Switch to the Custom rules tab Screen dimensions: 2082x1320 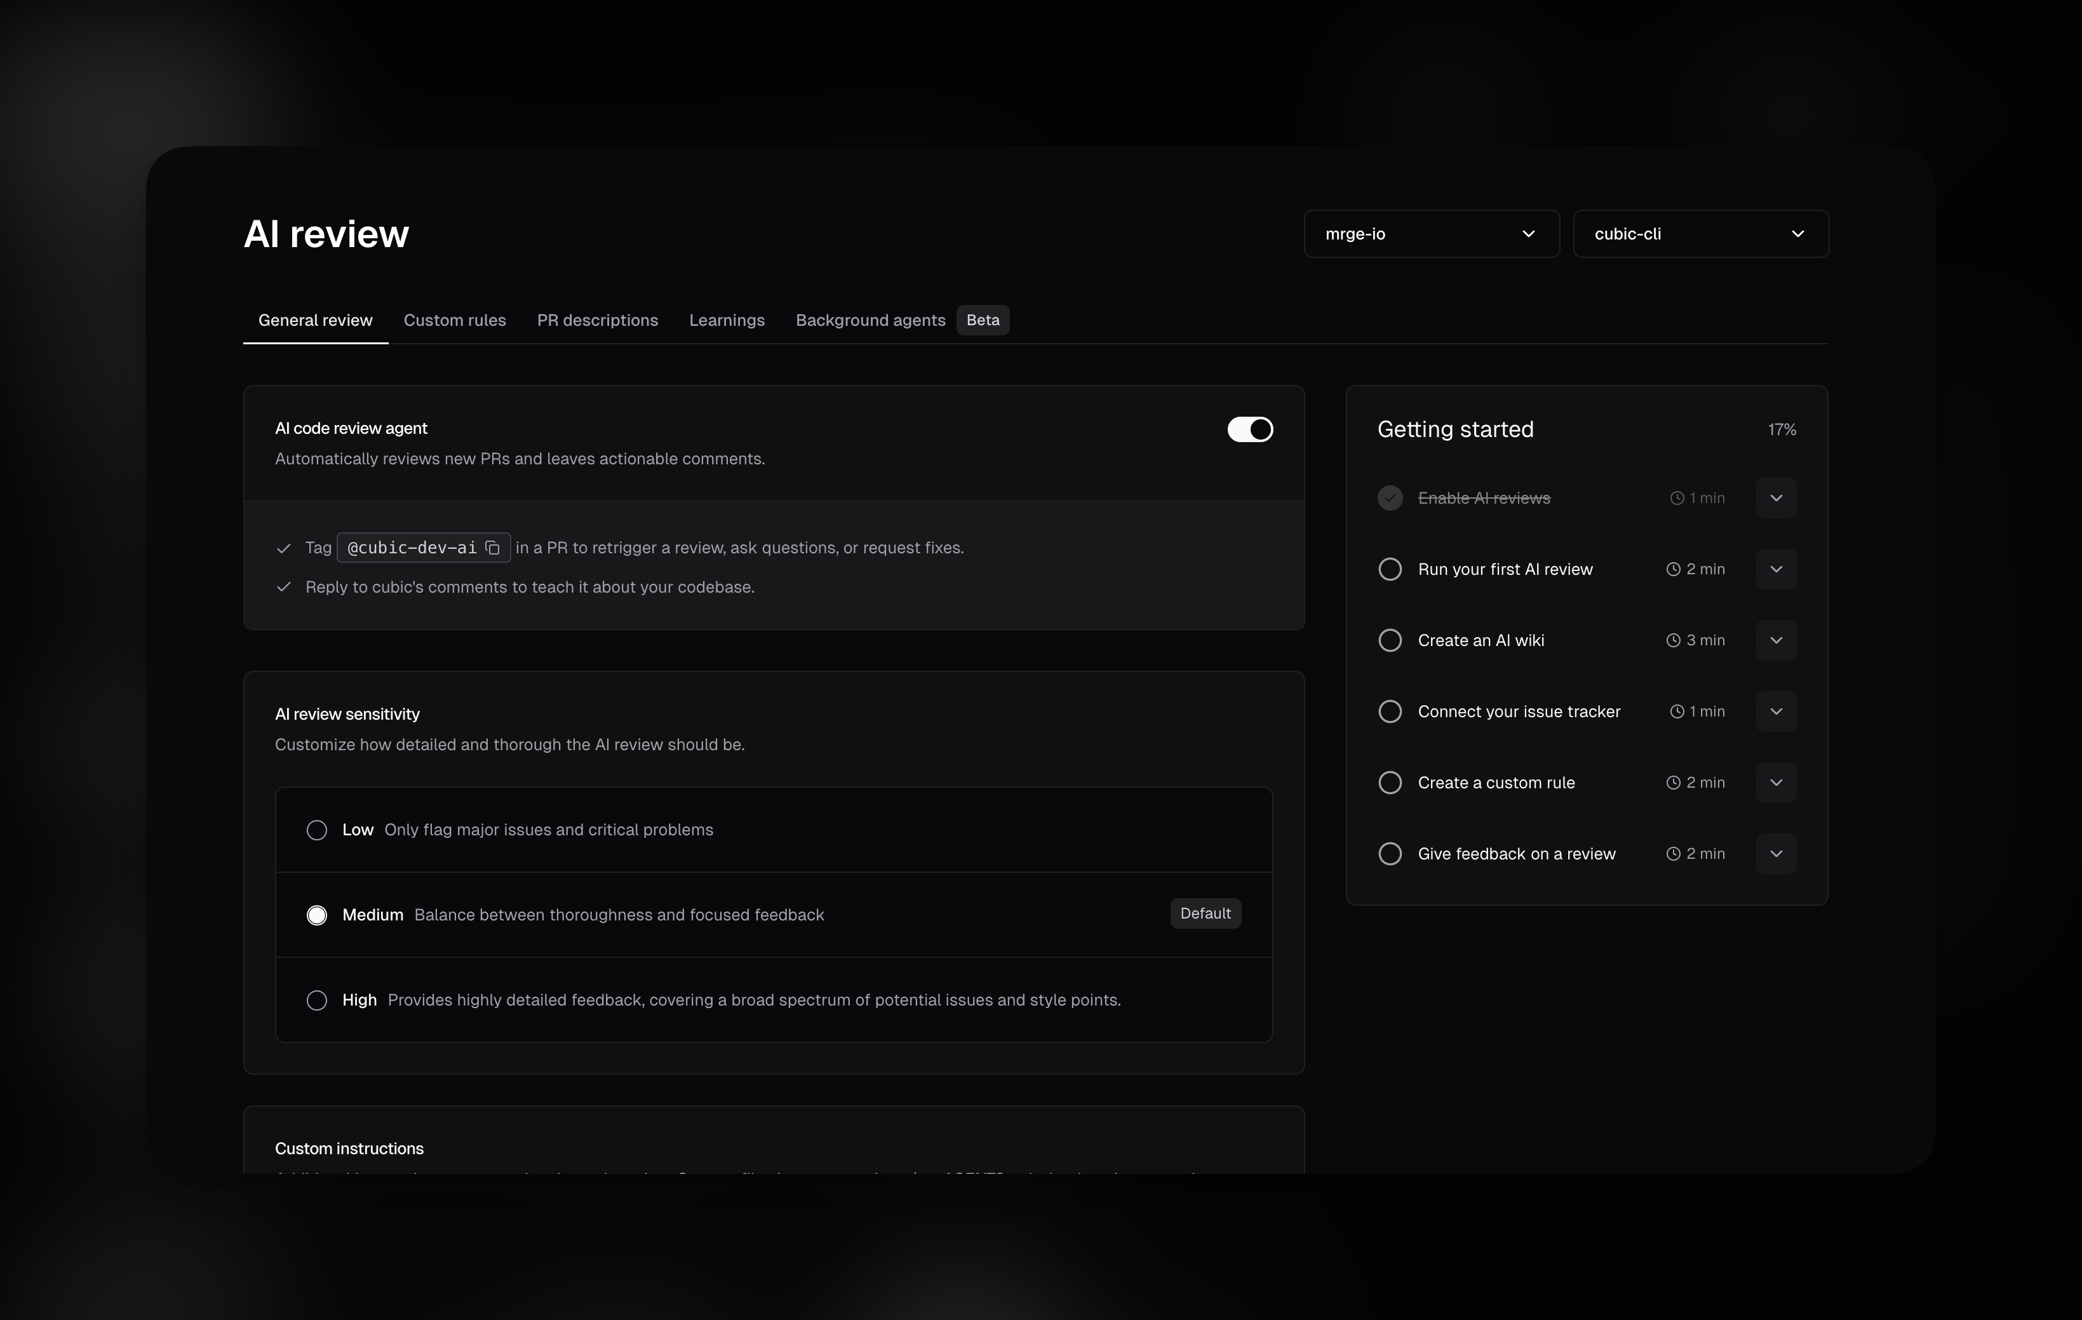(455, 320)
